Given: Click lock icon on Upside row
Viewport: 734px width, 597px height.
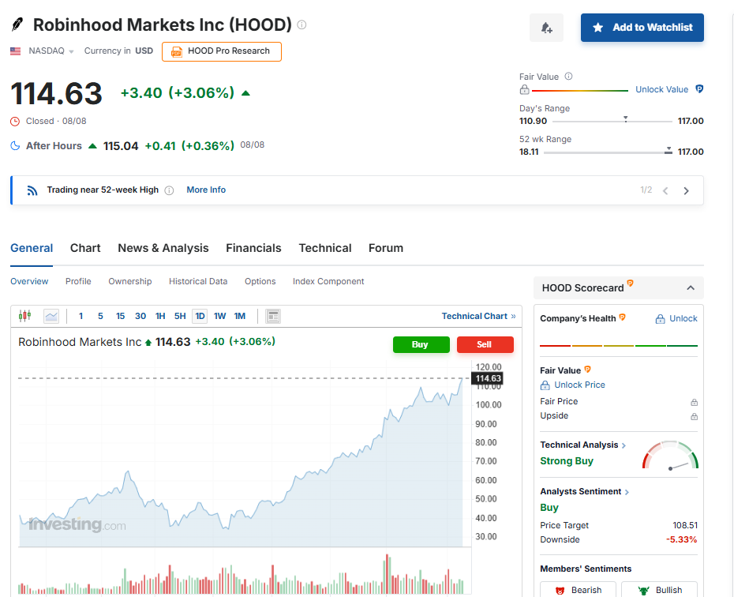Looking at the screenshot, I should (694, 416).
